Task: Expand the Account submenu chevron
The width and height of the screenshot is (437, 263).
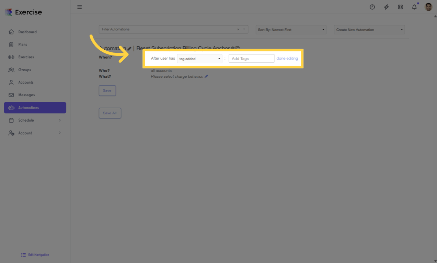Action: [x=60, y=133]
